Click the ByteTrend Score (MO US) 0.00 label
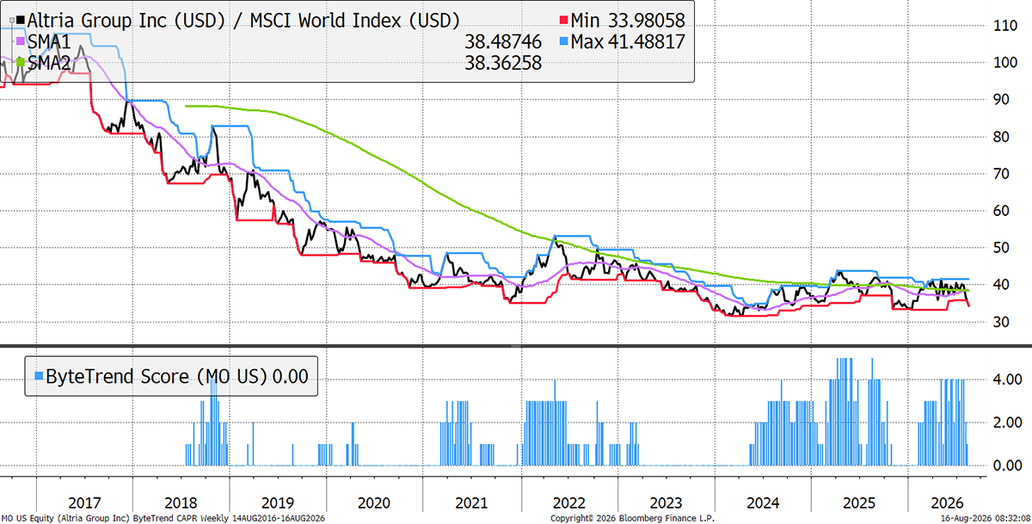 click(176, 376)
